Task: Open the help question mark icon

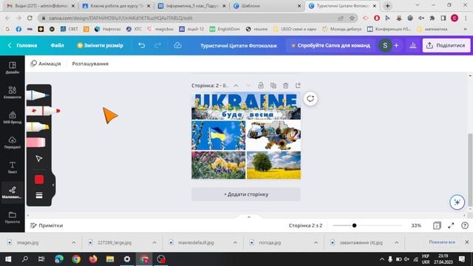Action: (465, 225)
